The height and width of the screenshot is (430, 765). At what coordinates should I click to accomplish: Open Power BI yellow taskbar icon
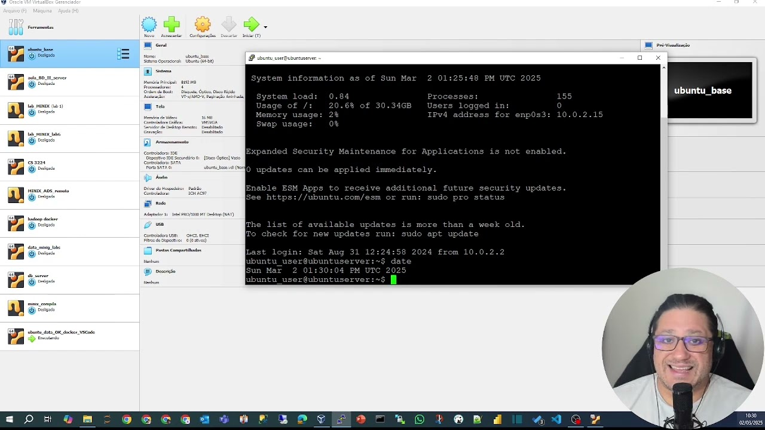coord(497,420)
